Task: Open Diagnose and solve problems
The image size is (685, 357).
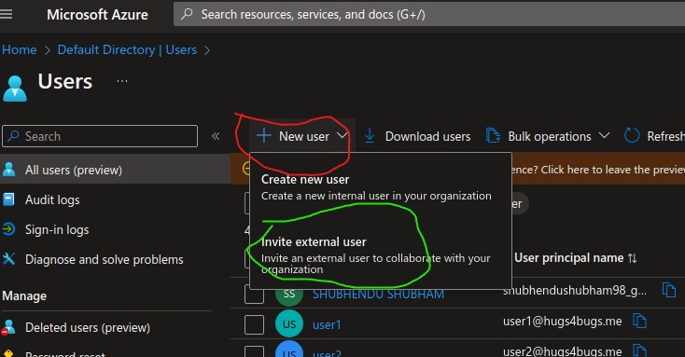Action: [x=104, y=260]
